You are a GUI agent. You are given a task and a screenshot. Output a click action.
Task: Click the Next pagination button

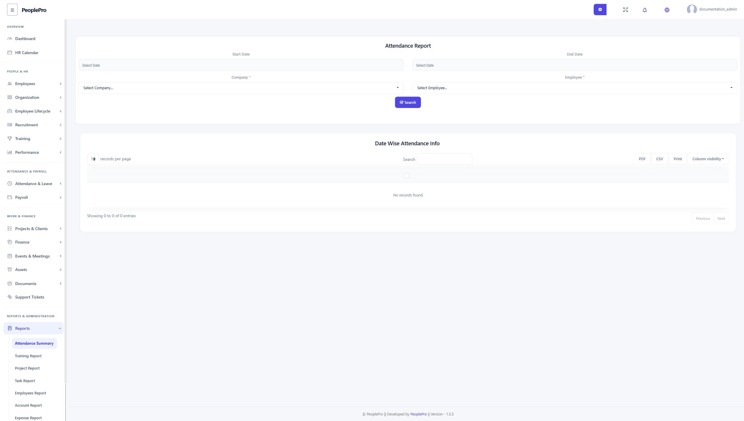click(x=721, y=218)
